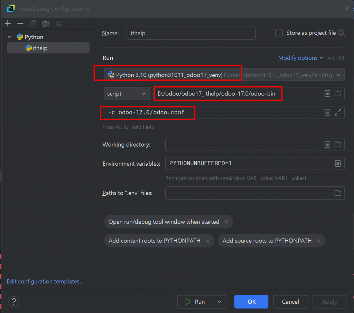Edit the script parameters -c odoo.conf field
Viewport: 354px width, 313px height.
(x=213, y=112)
